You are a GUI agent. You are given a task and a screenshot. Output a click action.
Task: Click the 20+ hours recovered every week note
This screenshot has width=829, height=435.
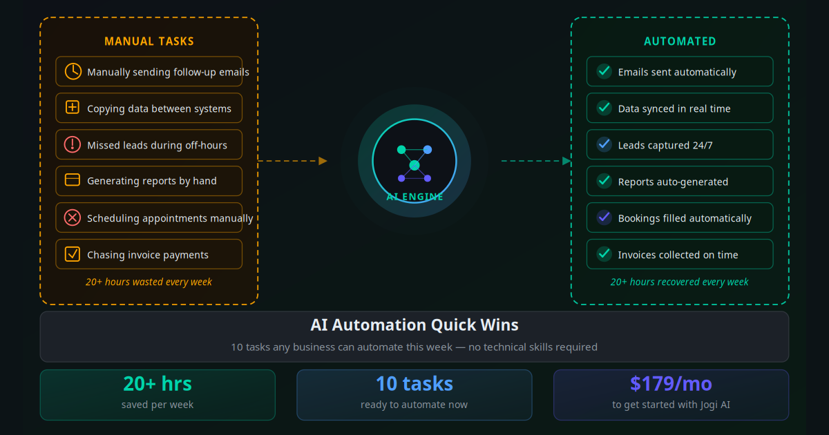coord(680,282)
